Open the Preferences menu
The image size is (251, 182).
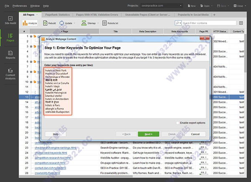19,6
